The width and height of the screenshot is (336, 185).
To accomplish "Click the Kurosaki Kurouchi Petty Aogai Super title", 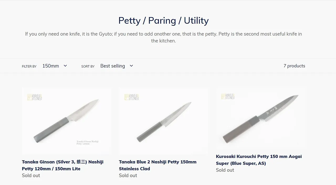I will pos(259,160).
